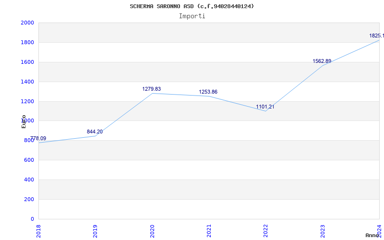Click the 600 y-axis tick label
Image resolution: width=384 pixels, height=240 pixels.
[29, 160]
